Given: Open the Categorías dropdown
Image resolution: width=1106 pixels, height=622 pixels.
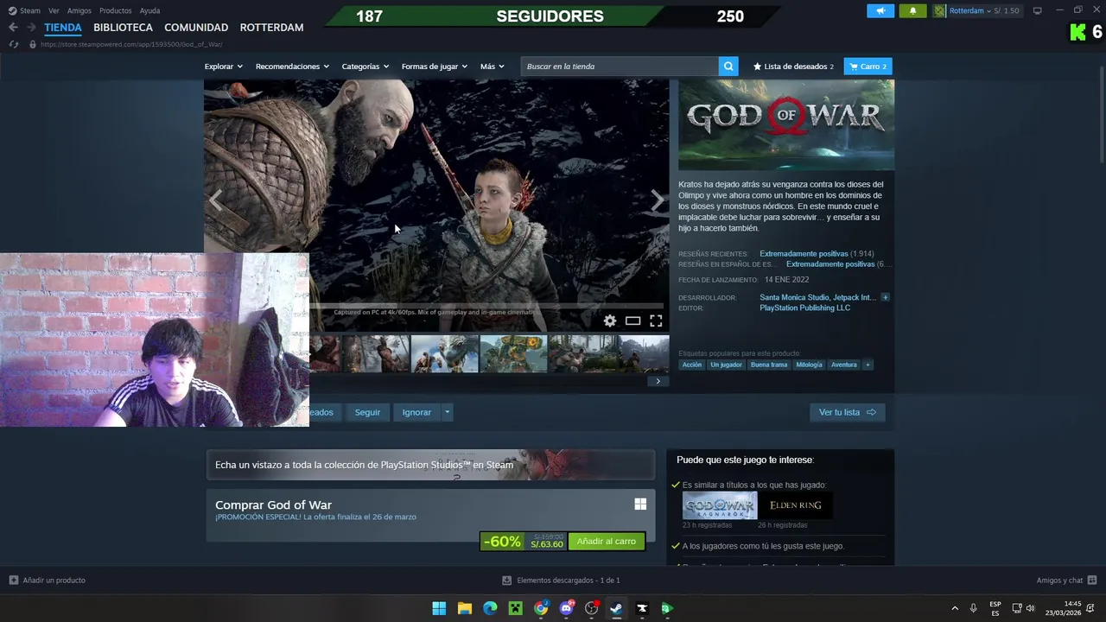Looking at the screenshot, I should click(365, 67).
